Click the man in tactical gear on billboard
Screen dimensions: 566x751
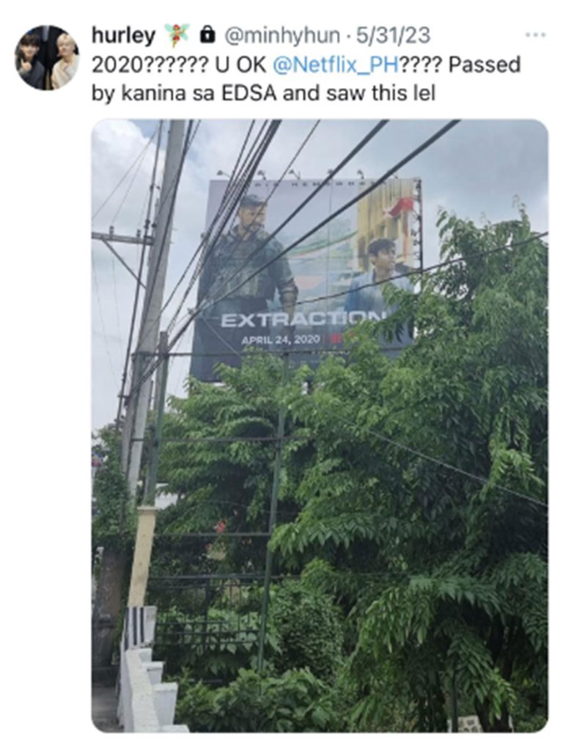248,259
